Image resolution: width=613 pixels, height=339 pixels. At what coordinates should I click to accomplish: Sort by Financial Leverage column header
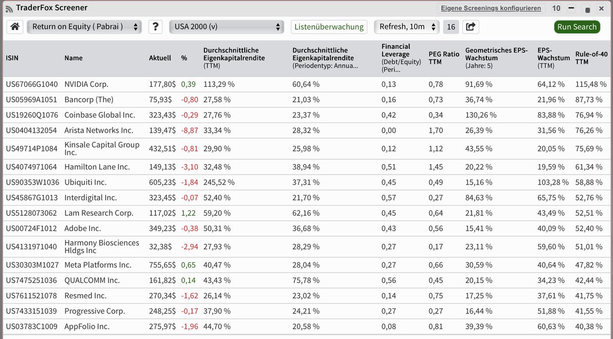coord(402,58)
